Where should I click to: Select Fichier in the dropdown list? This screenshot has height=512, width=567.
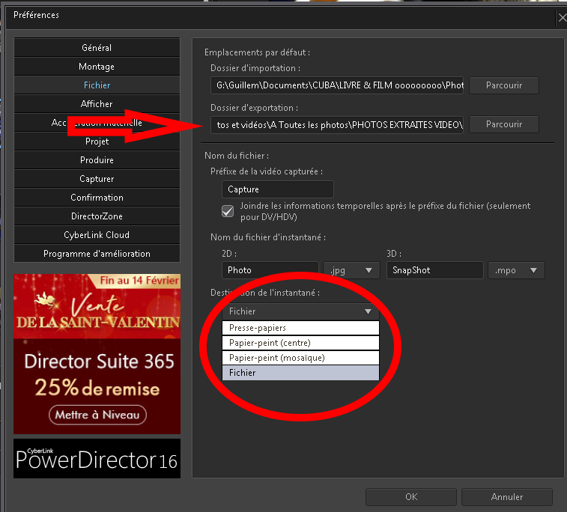pos(300,373)
